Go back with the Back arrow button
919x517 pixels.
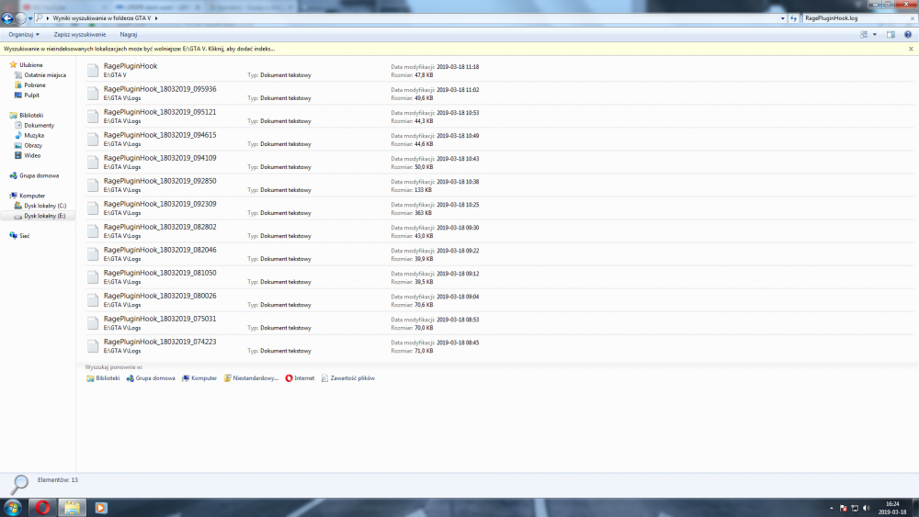coord(7,18)
